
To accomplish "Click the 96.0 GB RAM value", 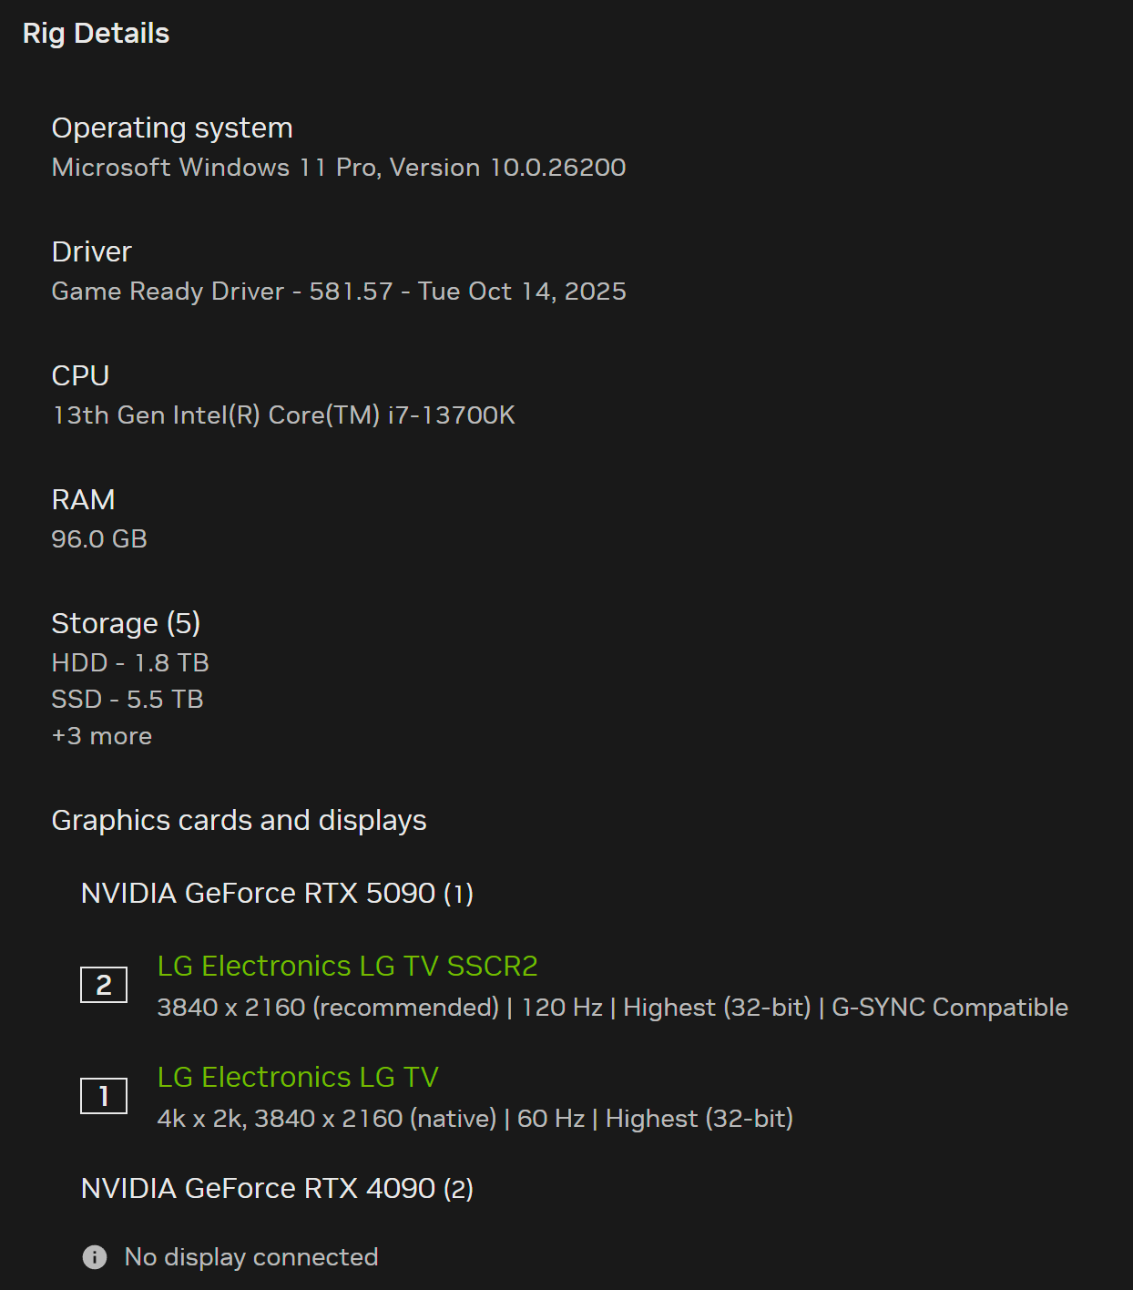I will tap(99, 539).
